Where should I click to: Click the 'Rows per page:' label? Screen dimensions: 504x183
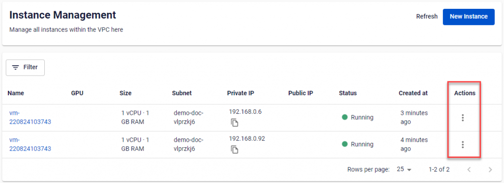(368, 170)
